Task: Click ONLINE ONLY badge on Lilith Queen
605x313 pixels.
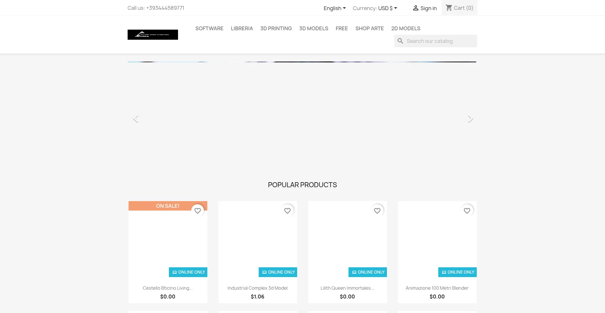Action: pyautogui.click(x=368, y=272)
